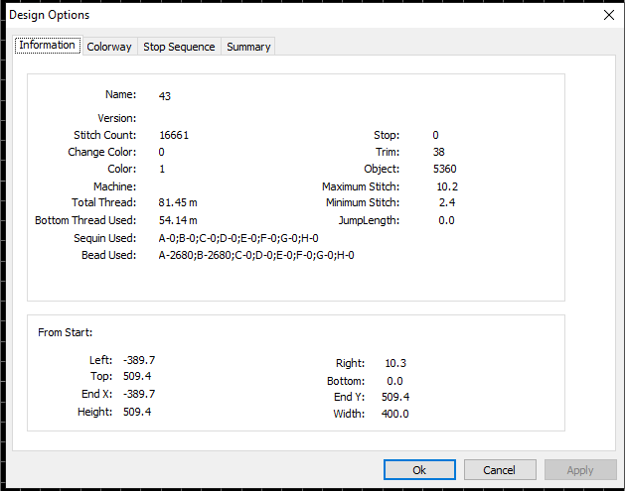Click the Trim value 38
Viewport: 625px width, 491px height.
[439, 152]
